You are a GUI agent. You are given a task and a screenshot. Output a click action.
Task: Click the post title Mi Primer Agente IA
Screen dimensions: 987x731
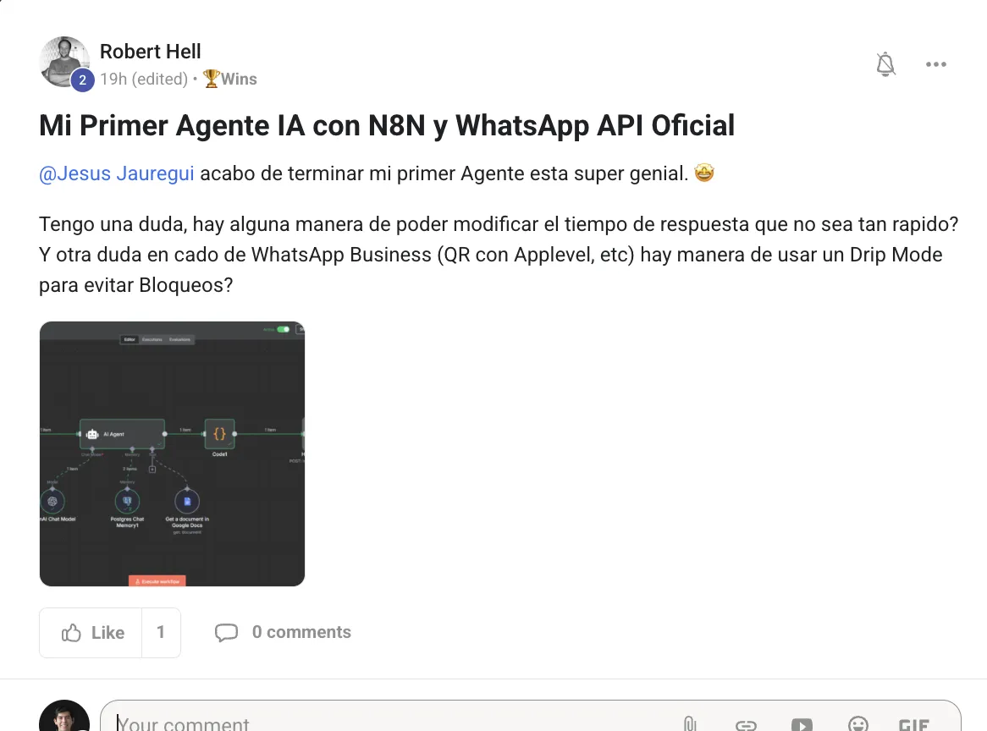tap(387, 125)
